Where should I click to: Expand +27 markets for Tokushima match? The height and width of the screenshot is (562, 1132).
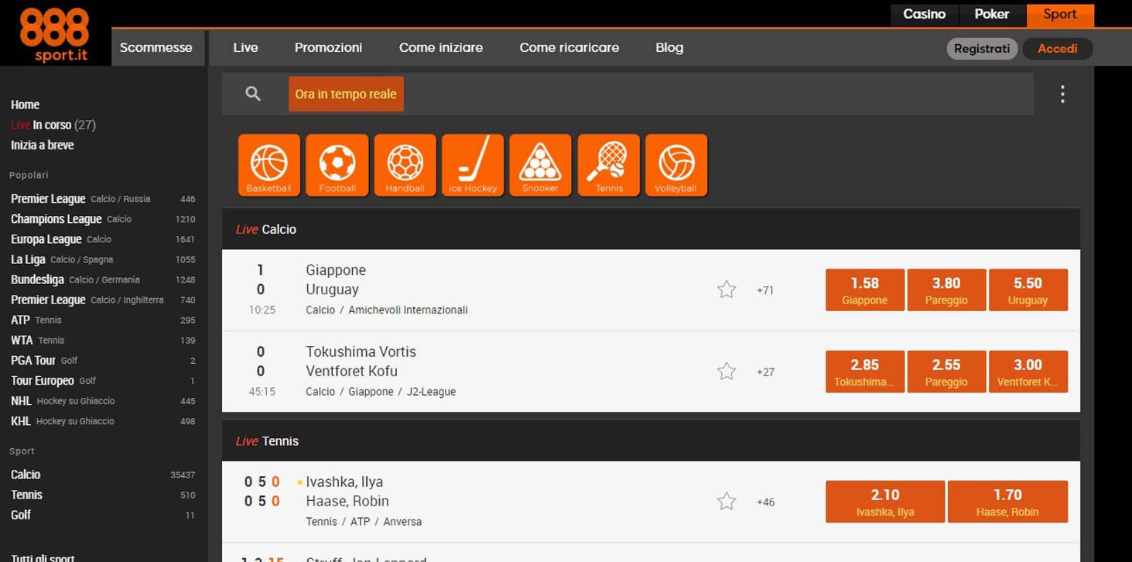point(765,372)
